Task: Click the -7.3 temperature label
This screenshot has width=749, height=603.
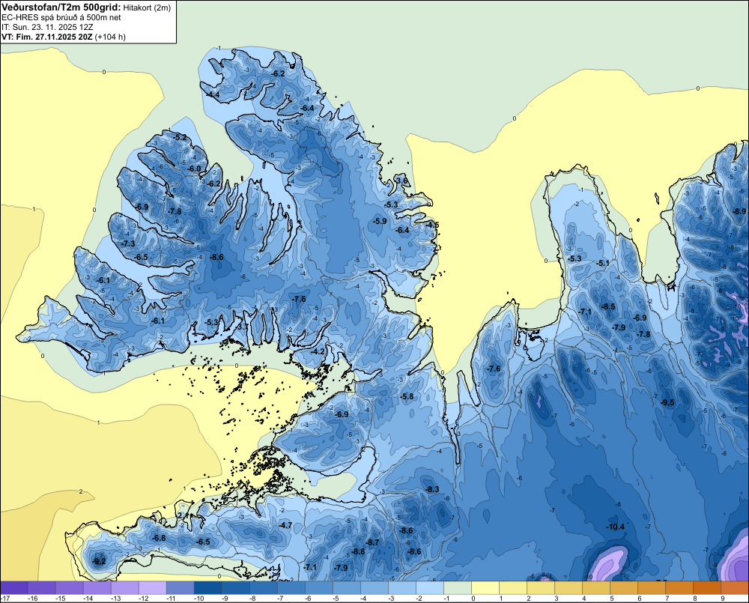Action: [128, 243]
